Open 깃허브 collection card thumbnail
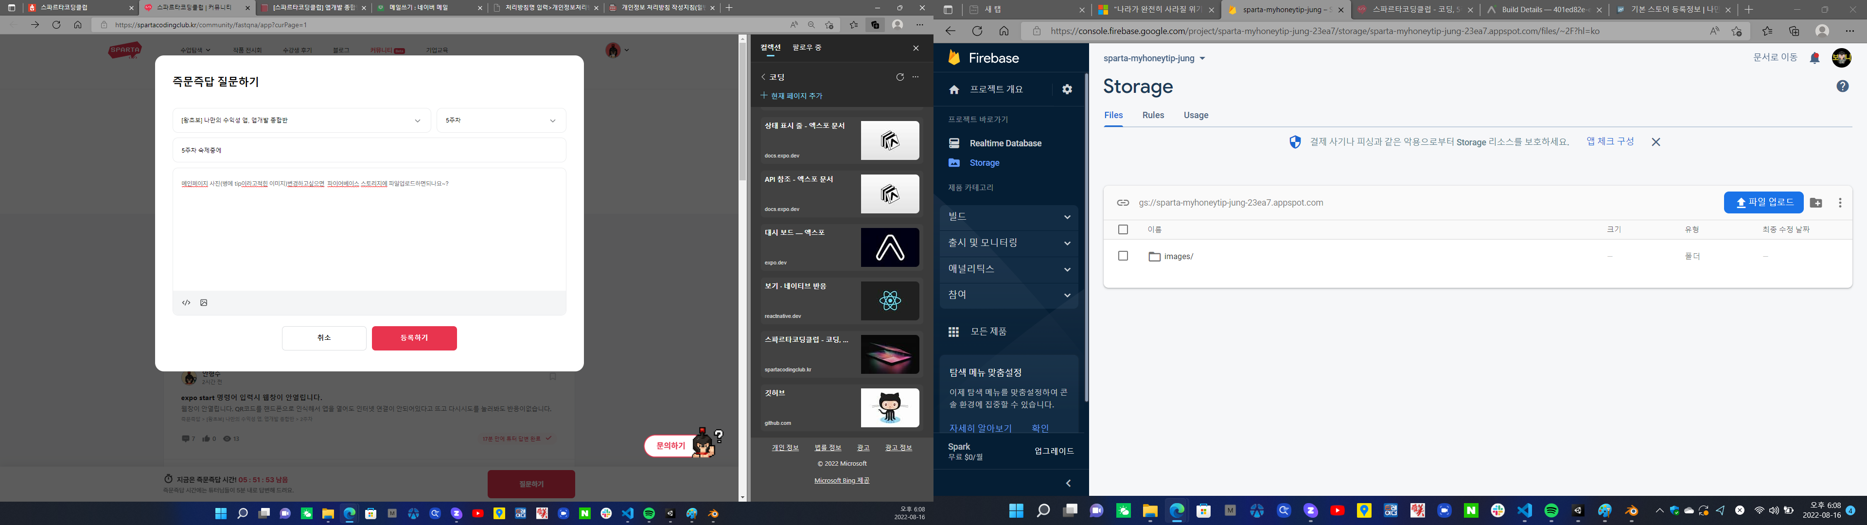The width and height of the screenshot is (1867, 525). pos(889,408)
